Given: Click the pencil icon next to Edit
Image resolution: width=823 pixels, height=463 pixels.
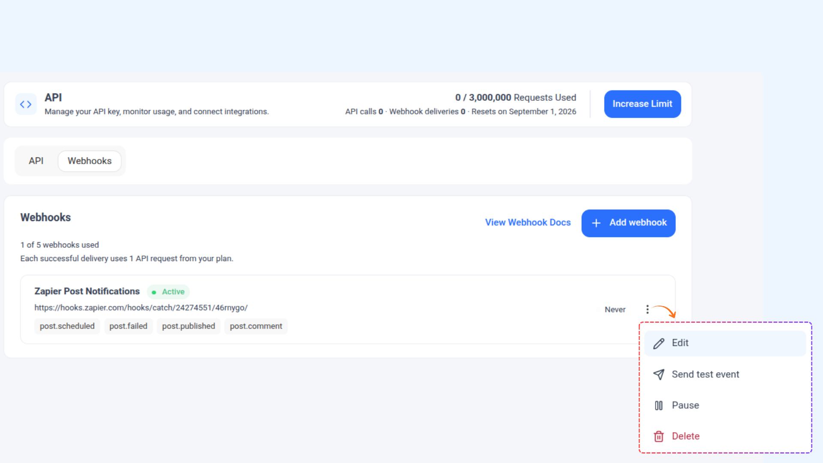Looking at the screenshot, I should tap(658, 343).
